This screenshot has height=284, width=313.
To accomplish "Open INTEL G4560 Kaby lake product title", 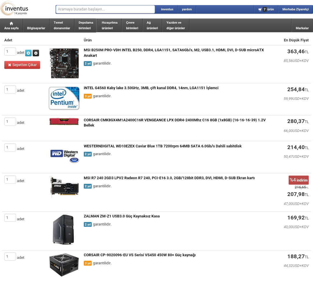I will [151, 88].
